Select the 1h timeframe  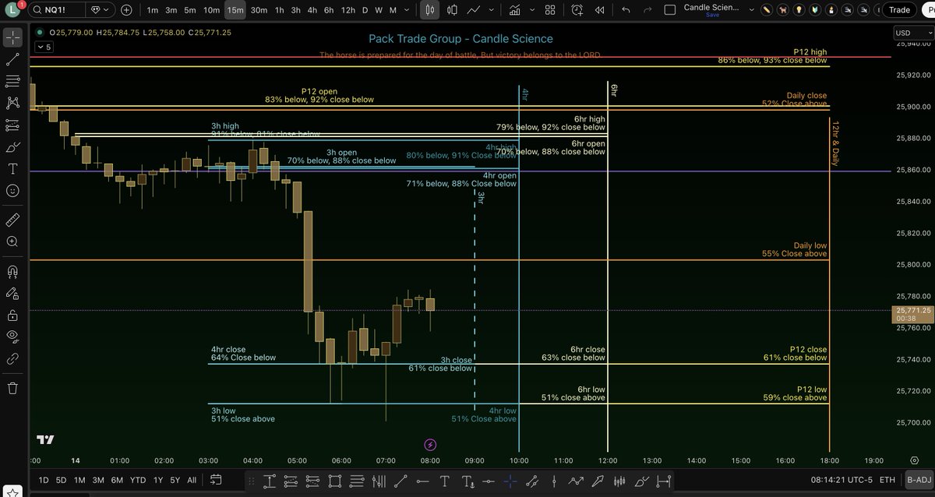pos(279,10)
